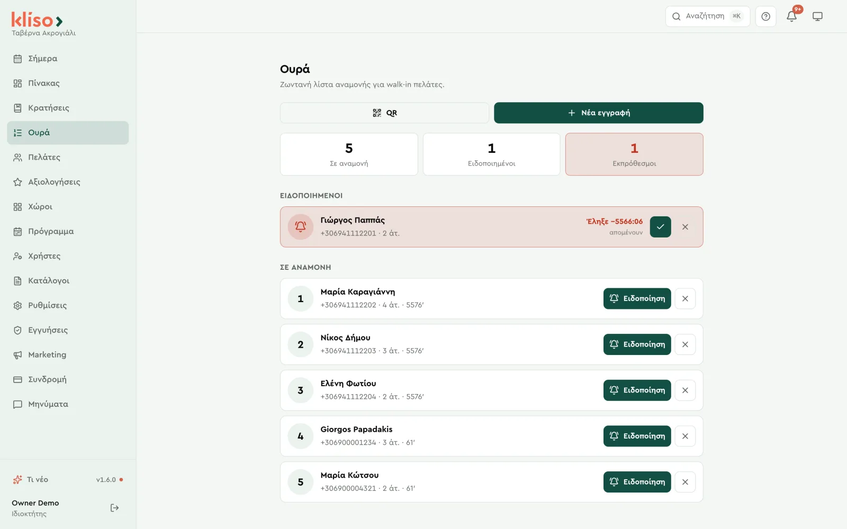This screenshot has width=847, height=529.
Task: Open Κρατήσεις section
Action: coord(68,108)
